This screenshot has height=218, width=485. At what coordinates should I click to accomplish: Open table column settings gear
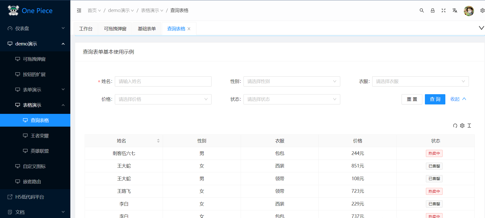pyautogui.click(x=462, y=126)
